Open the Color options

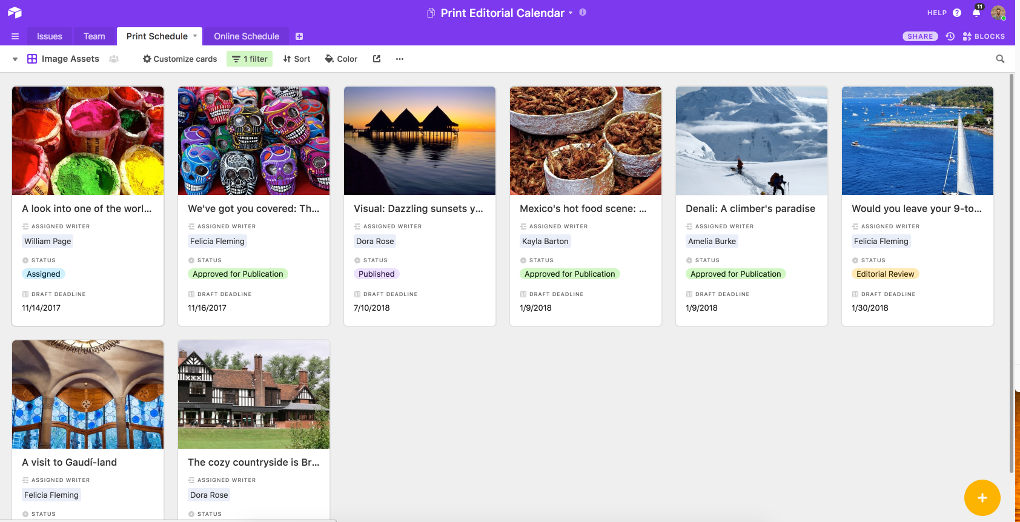pyautogui.click(x=341, y=59)
